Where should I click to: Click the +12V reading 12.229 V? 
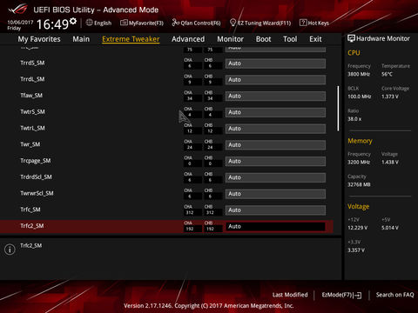[x=358, y=228]
